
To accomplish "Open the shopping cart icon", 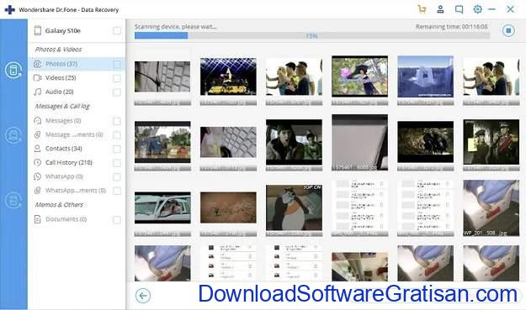I will tap(422, 9).
